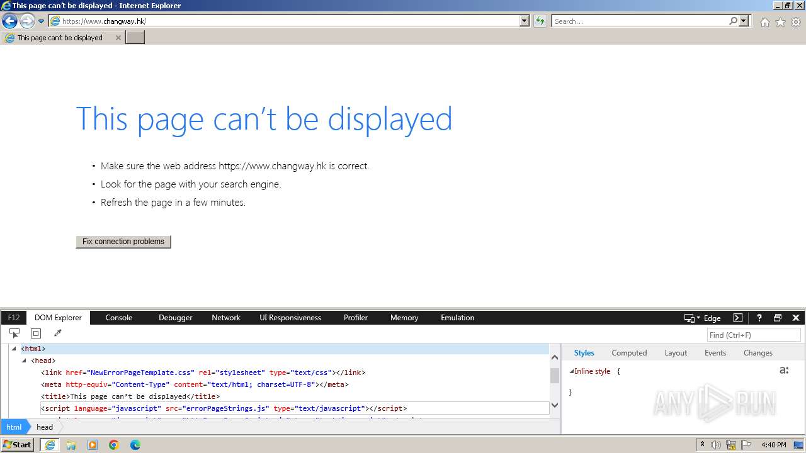806x453 pixels.
Task: Open the Edge document mode dropdown
Action: click(x=703, y=318)
